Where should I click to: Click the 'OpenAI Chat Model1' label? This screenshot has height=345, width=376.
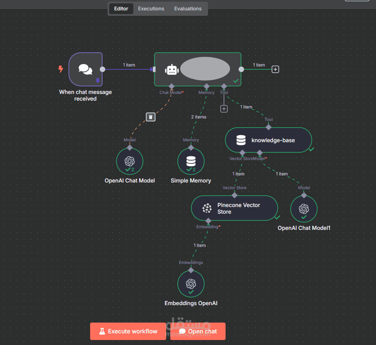(304, 228)
